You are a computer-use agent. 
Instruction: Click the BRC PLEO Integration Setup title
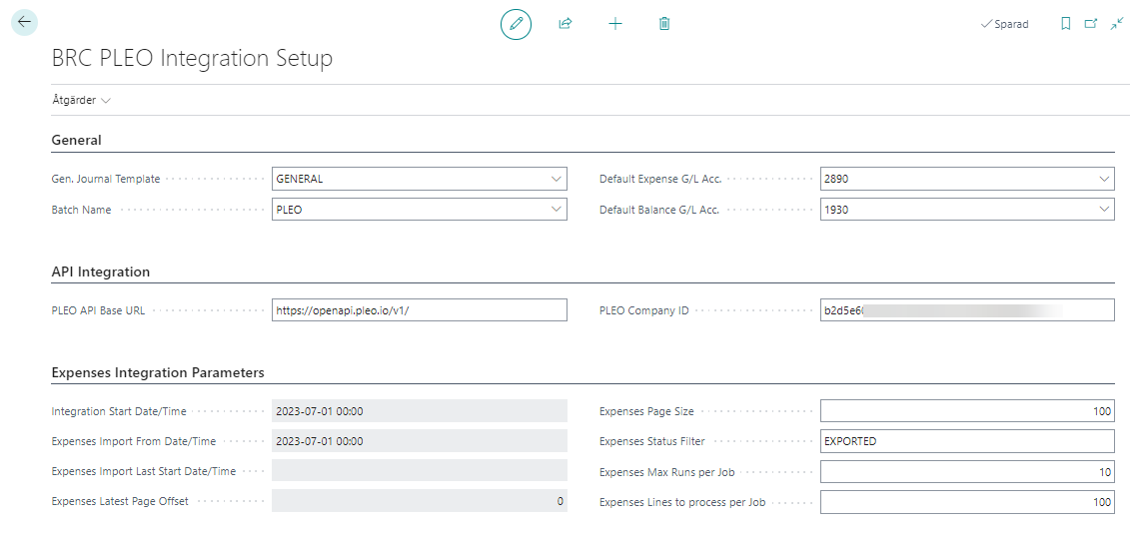click(x=192, y=58)
